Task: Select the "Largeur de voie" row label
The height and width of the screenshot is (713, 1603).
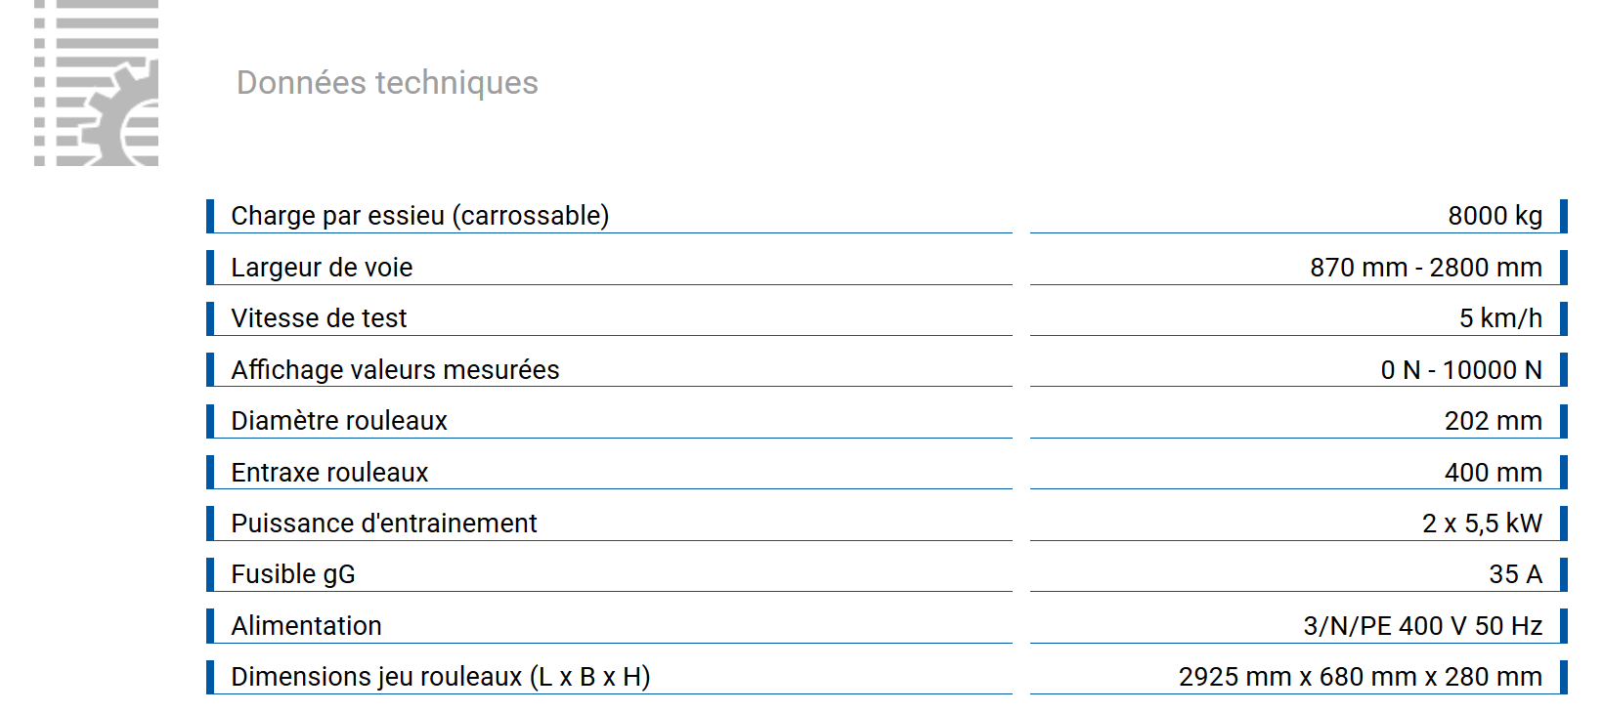Action: [x=322, y=268]
